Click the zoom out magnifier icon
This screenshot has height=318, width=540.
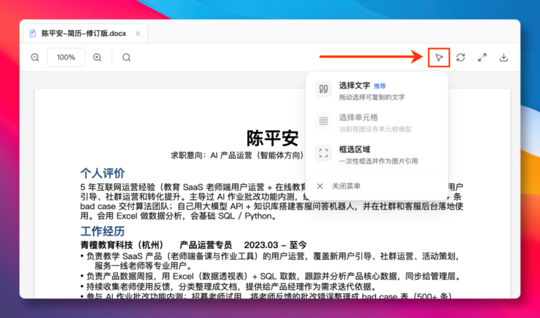(x=34, y=58)
